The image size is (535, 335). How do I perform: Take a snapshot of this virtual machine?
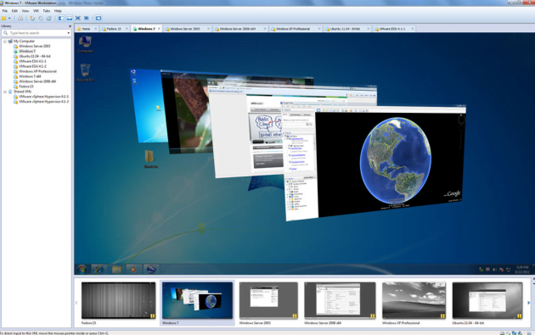click(x=32, y=18)
